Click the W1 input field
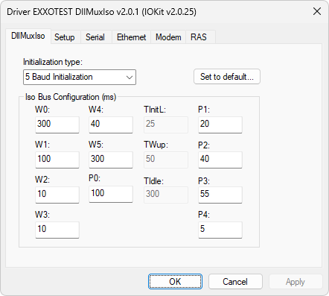Image resolution: width=329 pixels, height=296 pixels. (57, 160)
